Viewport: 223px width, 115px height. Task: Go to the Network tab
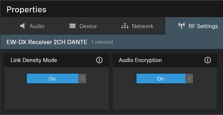(143, 26)
